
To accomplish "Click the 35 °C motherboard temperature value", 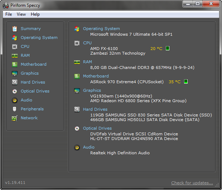I will (x=175, y=82).
